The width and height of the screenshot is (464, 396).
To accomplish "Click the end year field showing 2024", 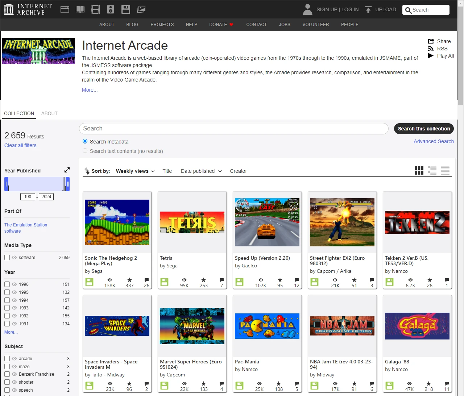I will tap(46, 197).
